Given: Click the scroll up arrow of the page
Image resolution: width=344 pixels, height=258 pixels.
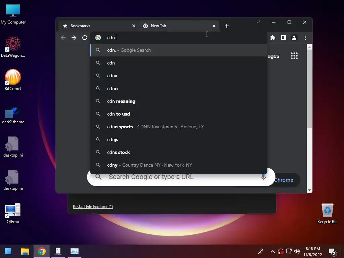Looking at the screenshot, I should click(x=309, y=47).
